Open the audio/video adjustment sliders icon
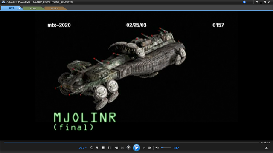Screen dimensions: 273x153 click(x=109, y=148)
